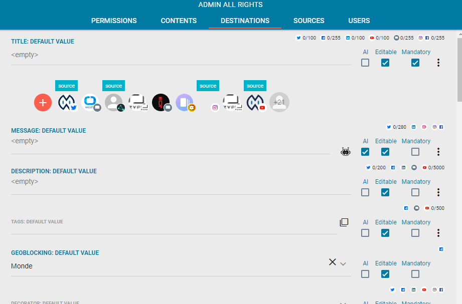Click the +21 more destinations avatar
462x304 pixels.
pos(279,103)
